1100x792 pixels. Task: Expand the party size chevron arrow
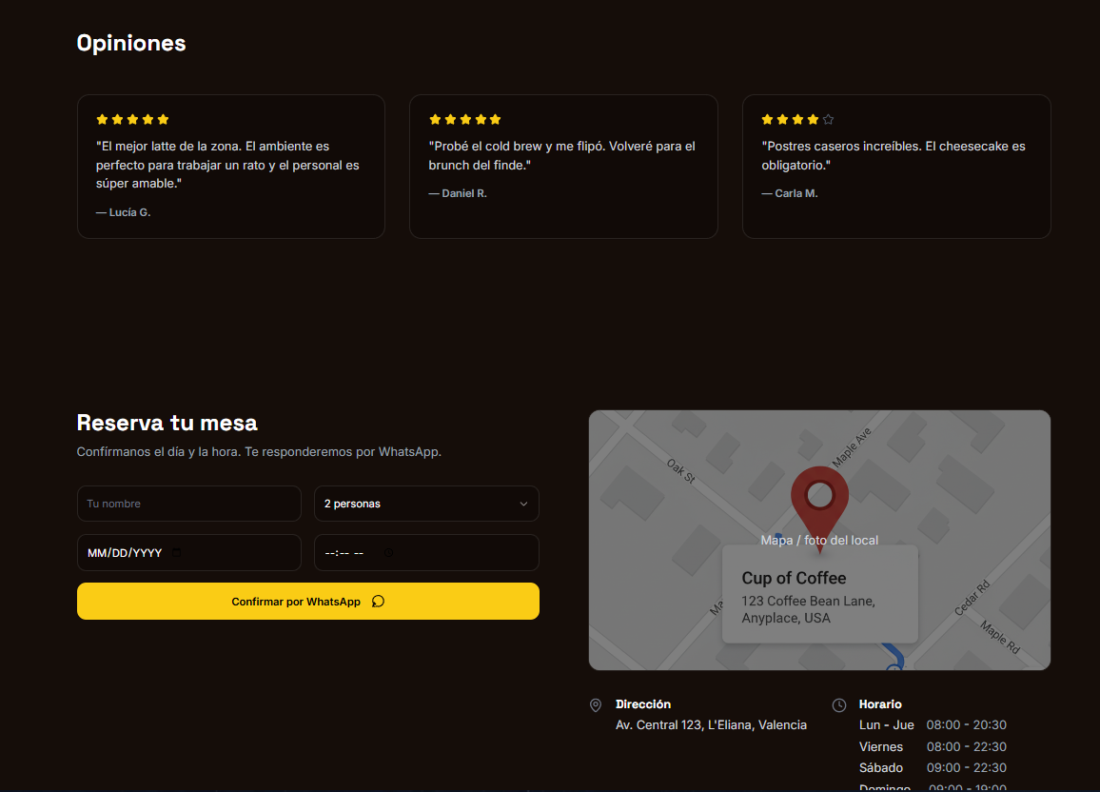pos(523,504)
